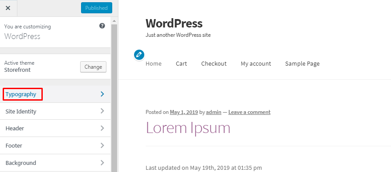This screenshot has width=391, height=172.
Task: Click the 'Just another WordPress site' tagline
Action: tap(178, 35)
